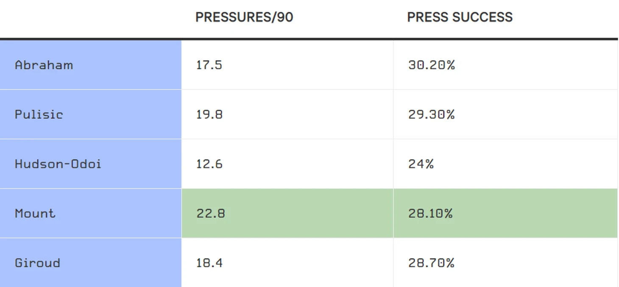Select the Giroud row label
The image size is (619, 287).
click(37, 263)
